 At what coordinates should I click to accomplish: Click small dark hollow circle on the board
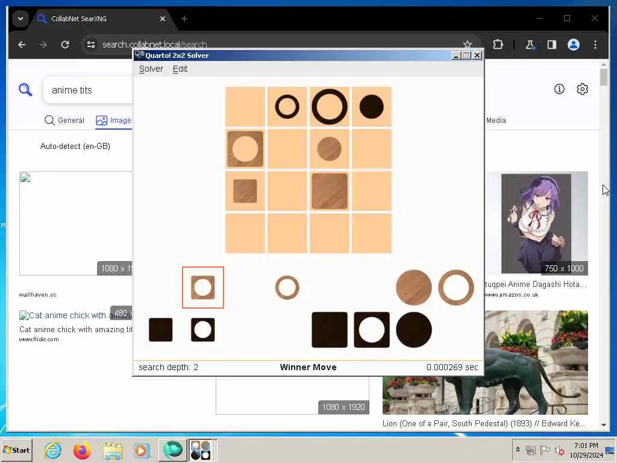[x=287, y=107]
